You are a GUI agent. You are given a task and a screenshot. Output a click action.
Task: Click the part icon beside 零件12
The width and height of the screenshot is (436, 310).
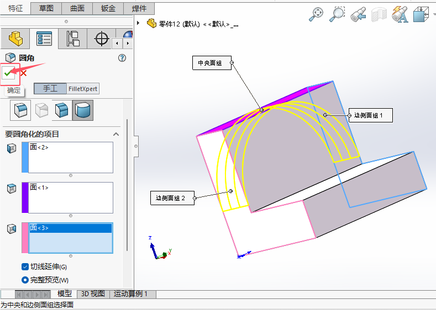click(151, 23)
